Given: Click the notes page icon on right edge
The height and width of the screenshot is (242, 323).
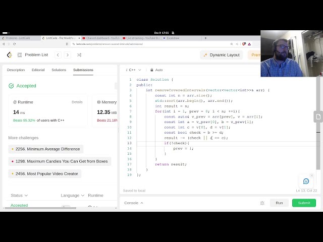Looking at the screenshot, I should (x=318, y=117).
